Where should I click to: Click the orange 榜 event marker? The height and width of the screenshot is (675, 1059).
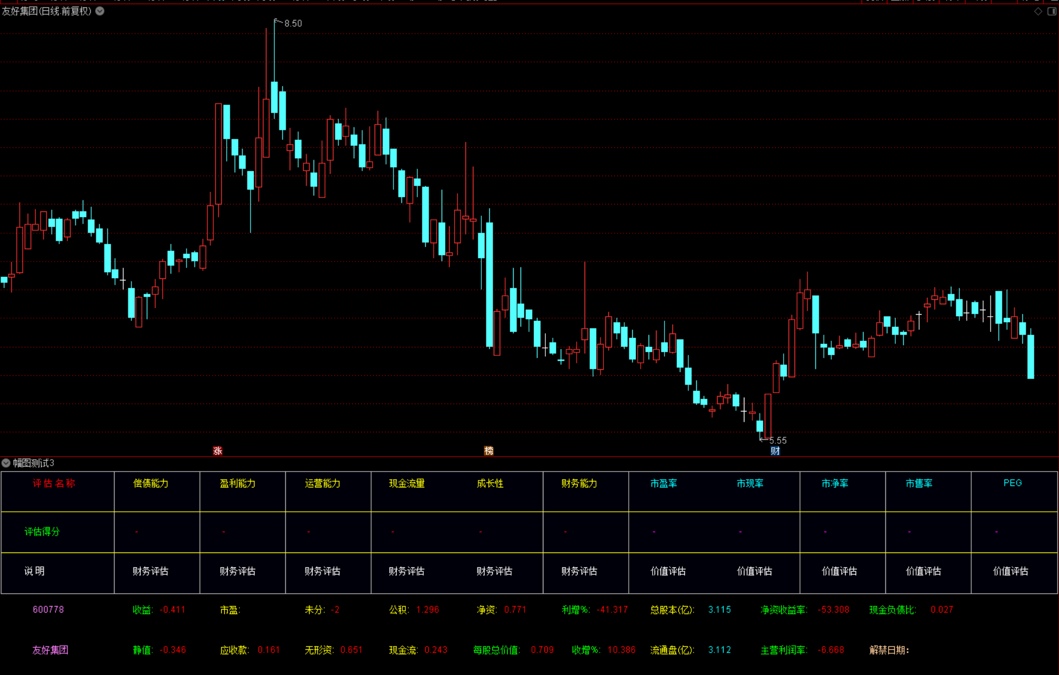[489, 451]
